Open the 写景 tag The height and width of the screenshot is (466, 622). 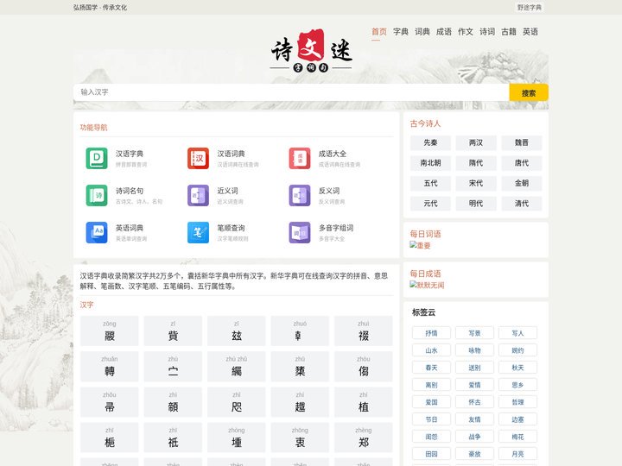474,333
